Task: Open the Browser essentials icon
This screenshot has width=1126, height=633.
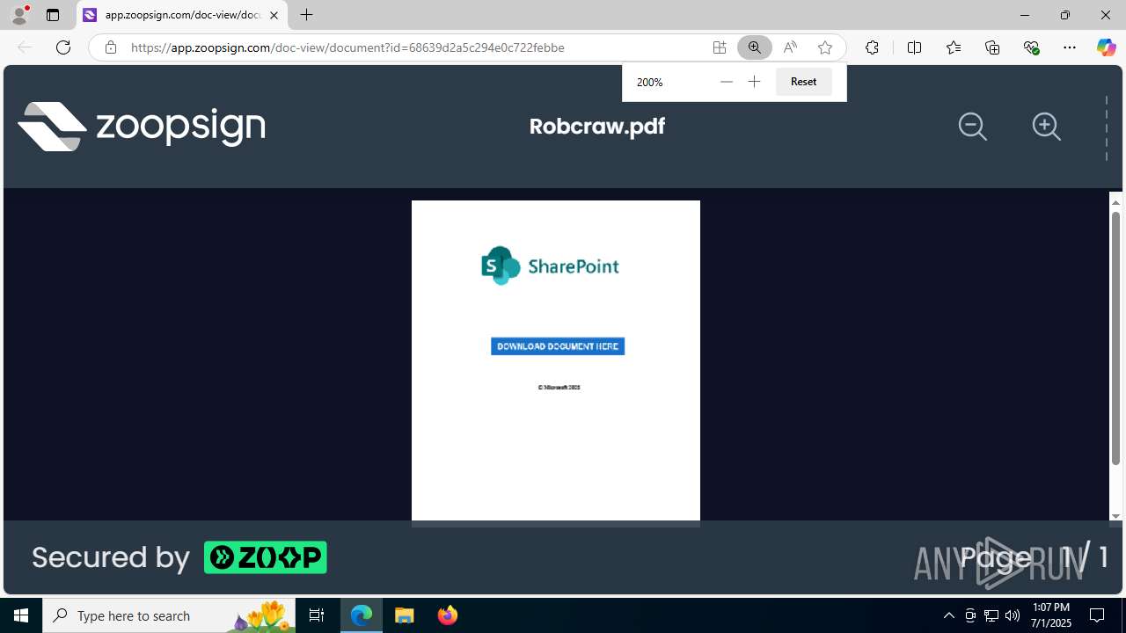Action: (1032, 47)
